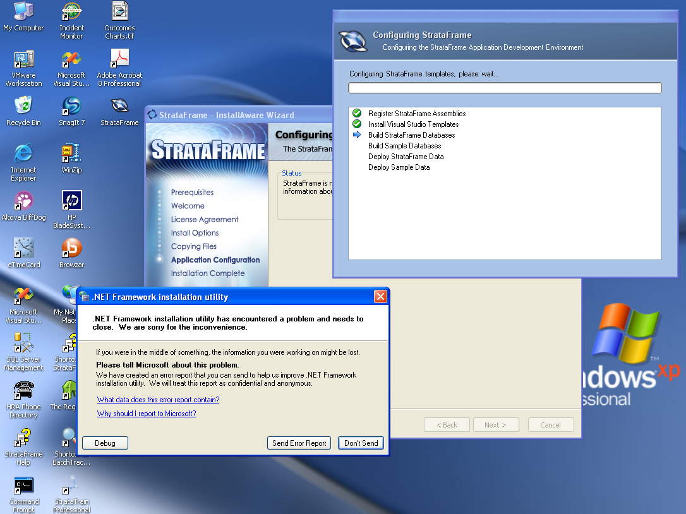Open SQL Server Management shortcut
The width and height of the screenshot is (686, 514).
[x=23, y=344]
